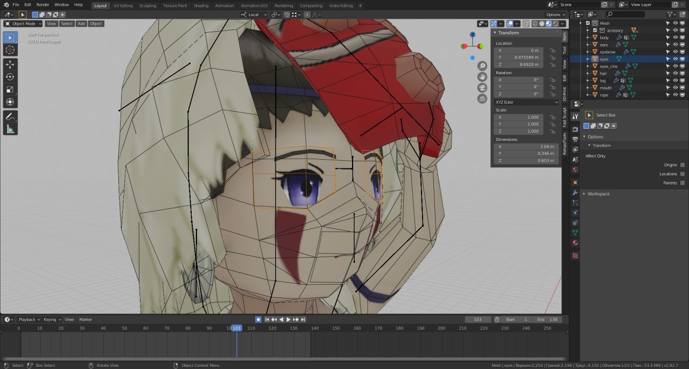Open the XYZ Euler rotation mode dropdown
689x369 pixels.
(x=526, y=102)
